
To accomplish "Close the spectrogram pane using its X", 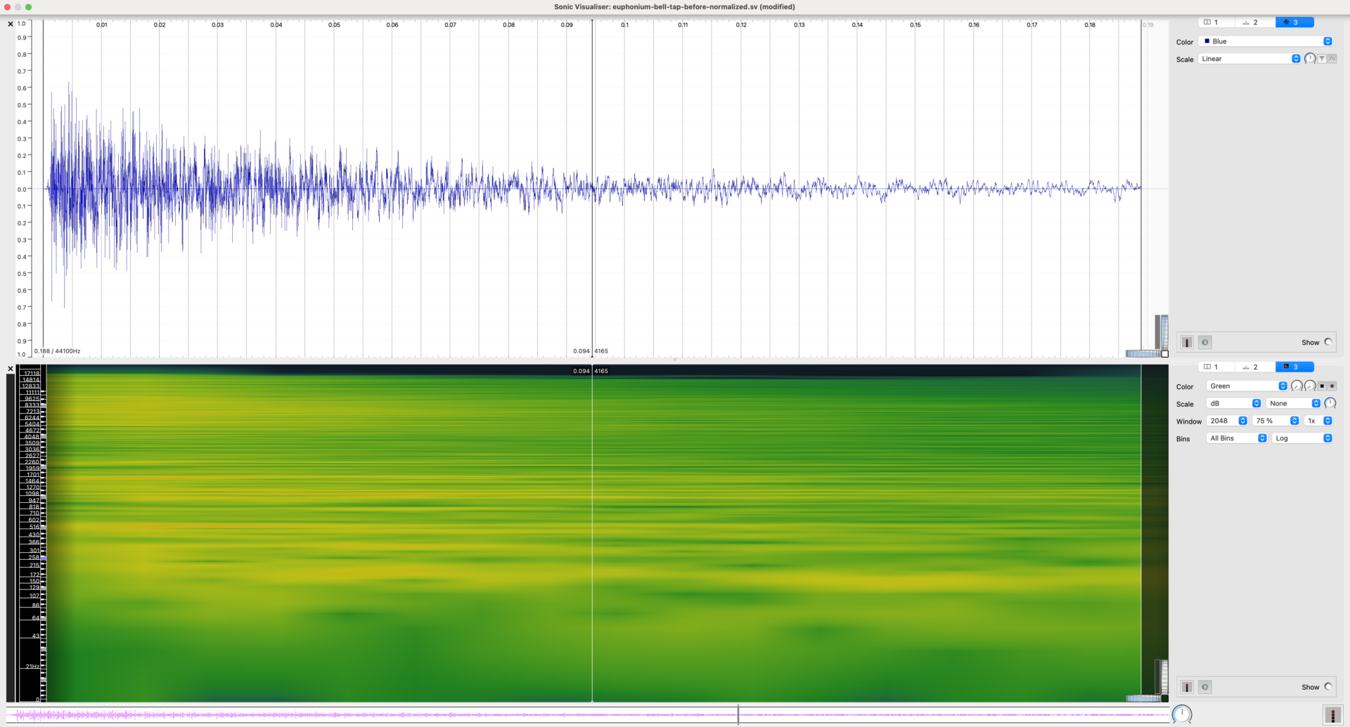I will pos(10,369).
